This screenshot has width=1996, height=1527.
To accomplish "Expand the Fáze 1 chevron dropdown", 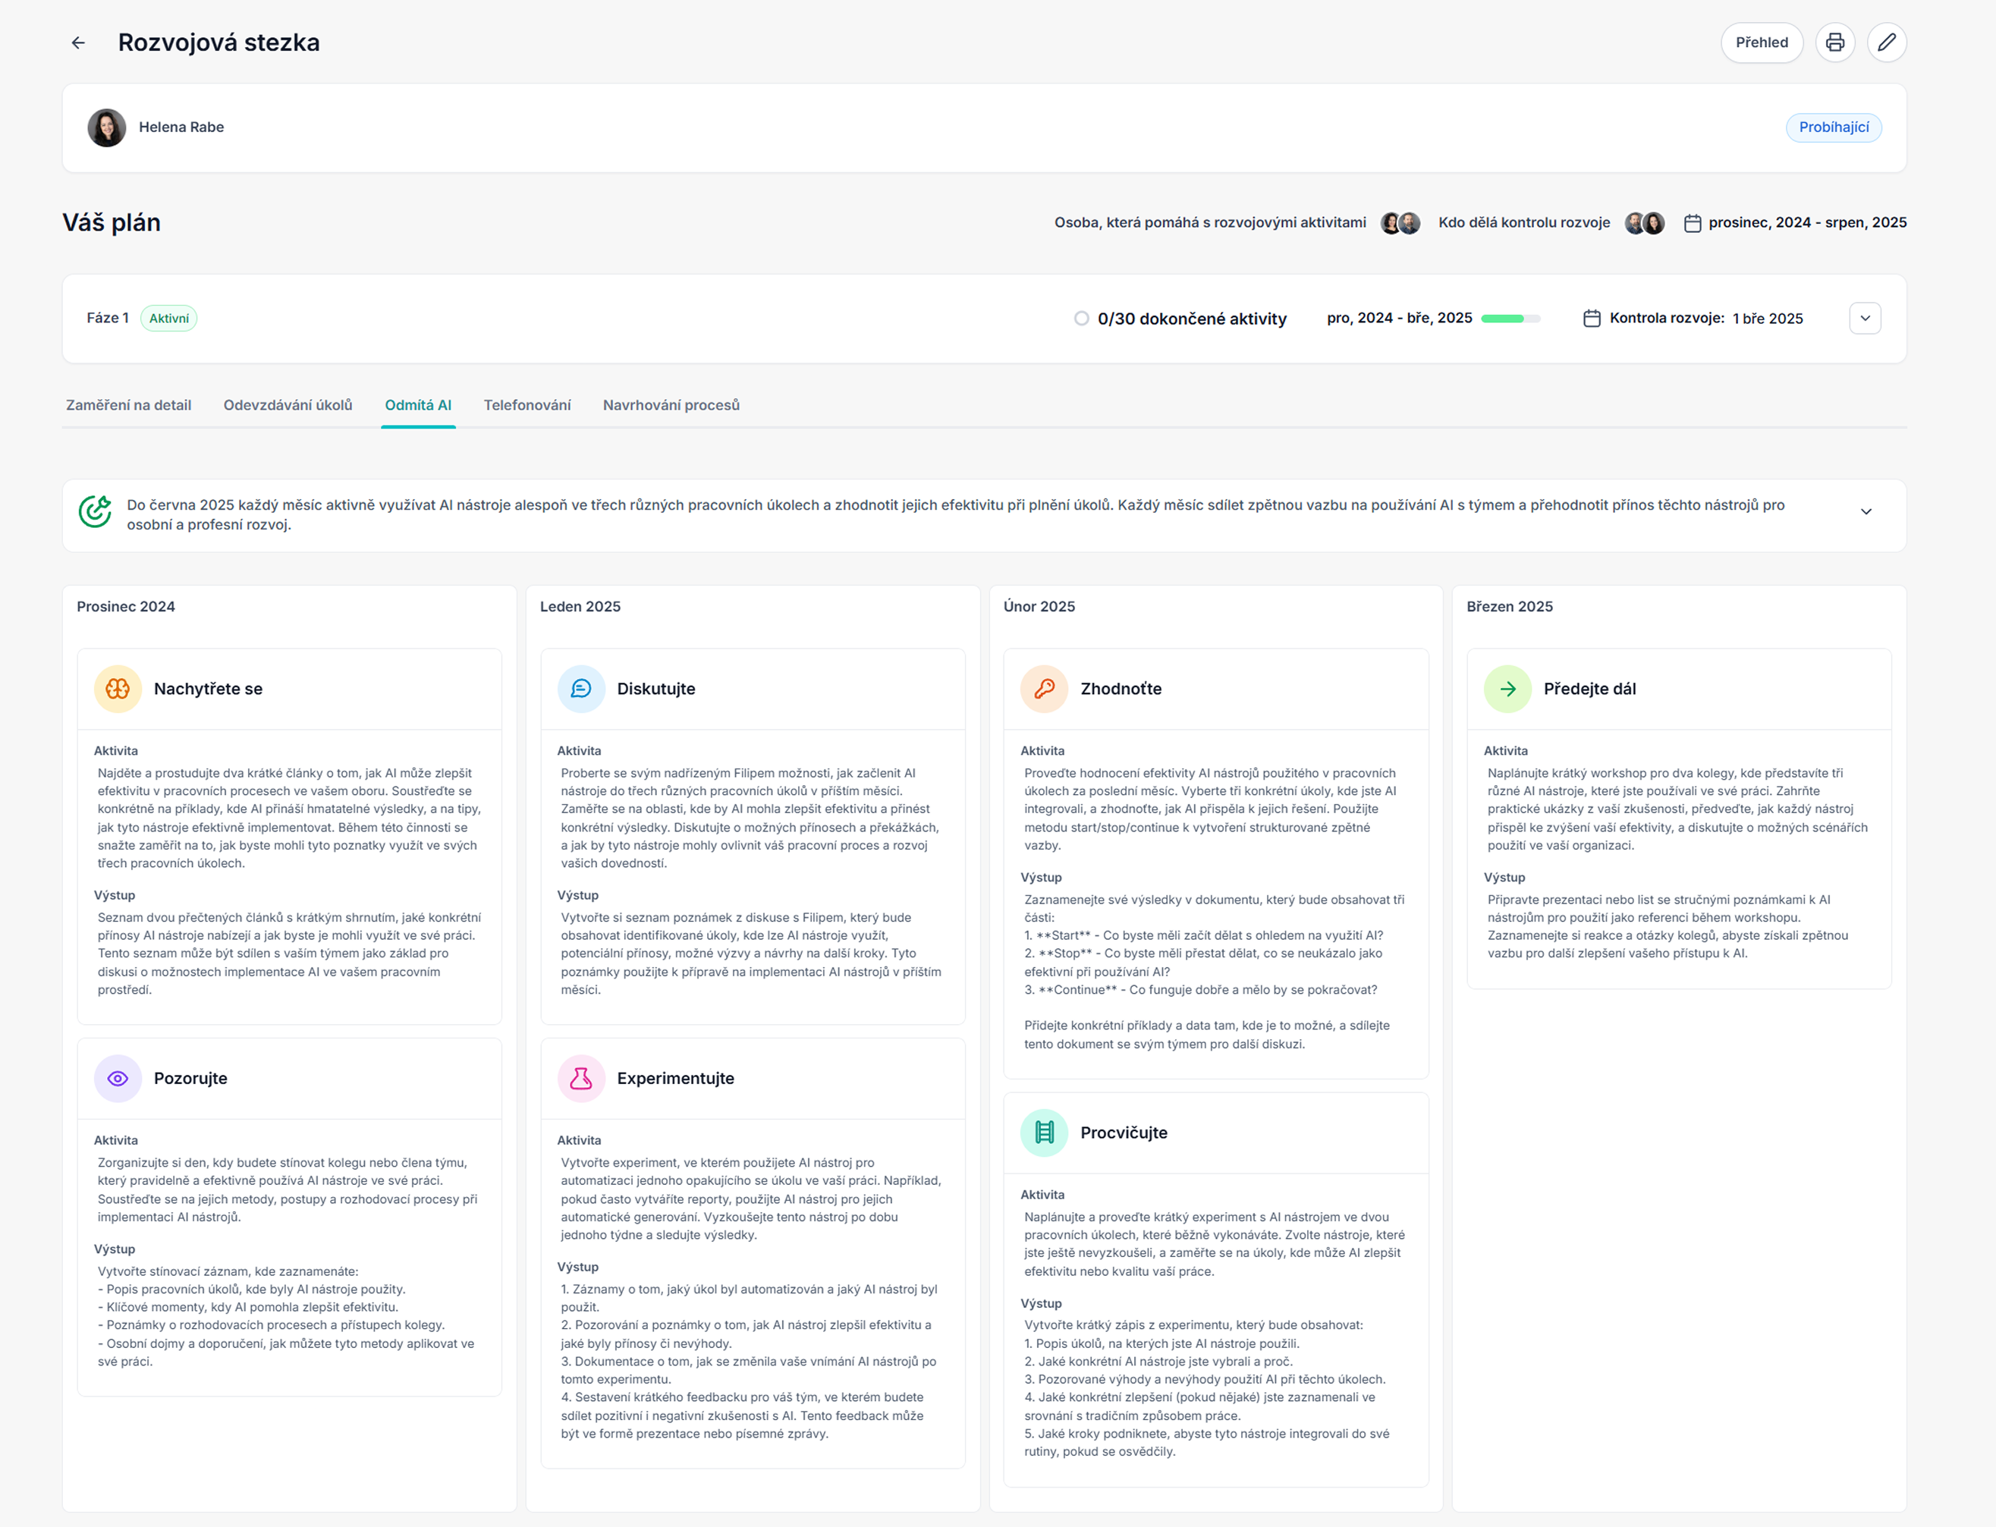I will (x=1864, y=318).
